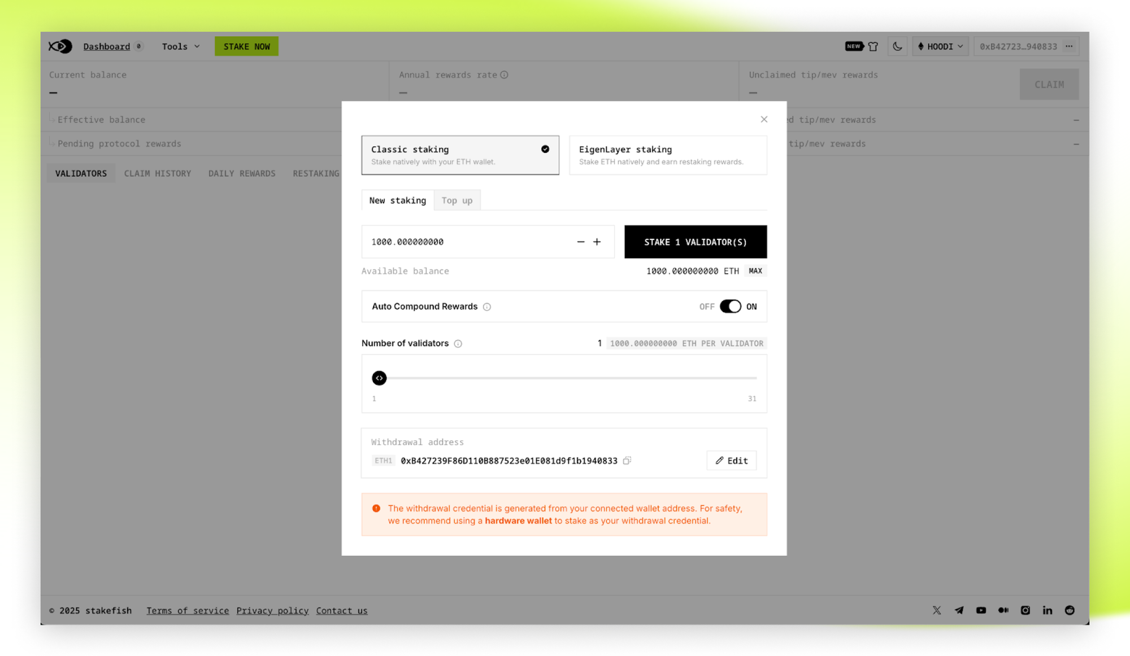Screen dimensions: 1130x656
Task: Open stakefish Telegram icon in footer
Action: pos(959,610)
